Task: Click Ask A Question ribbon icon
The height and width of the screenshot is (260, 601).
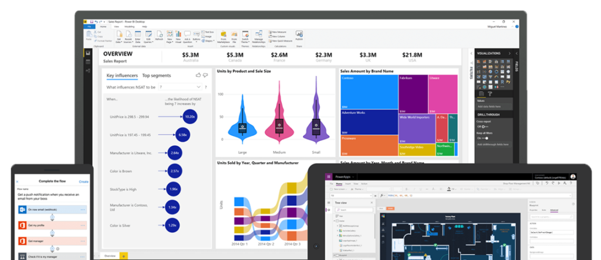Action: [187, 36]
